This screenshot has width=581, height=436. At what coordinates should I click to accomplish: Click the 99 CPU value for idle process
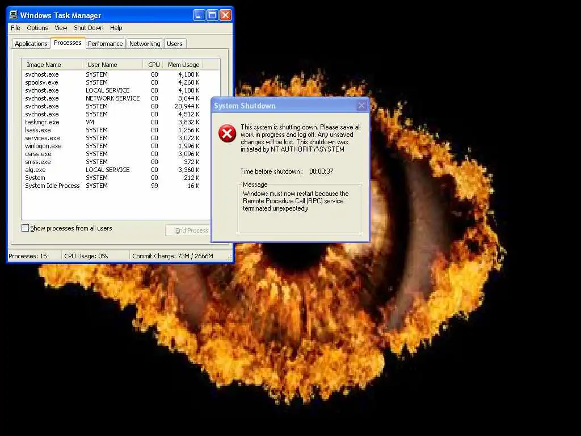coord(154,186)
